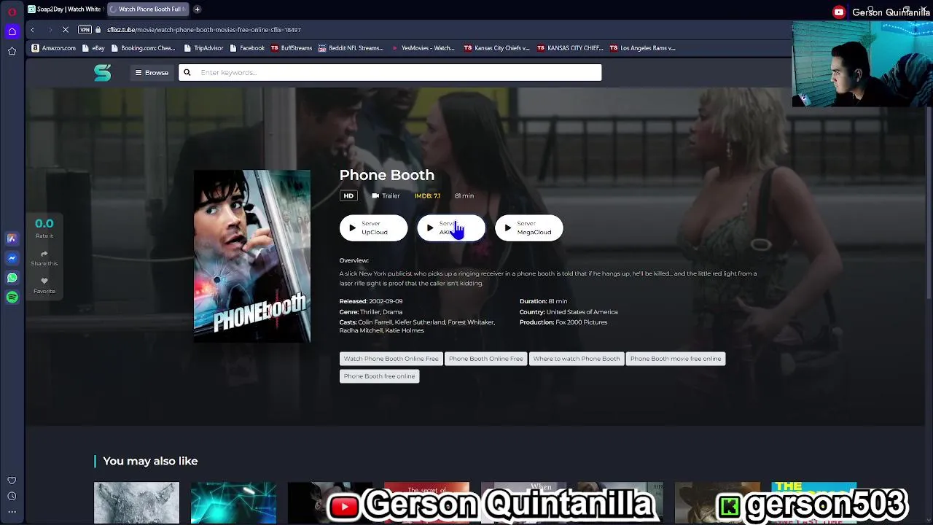This screenshot has height=525, width=933.
Task: Open Spotify from the Opera sidebar
Action: pos(12,297)
